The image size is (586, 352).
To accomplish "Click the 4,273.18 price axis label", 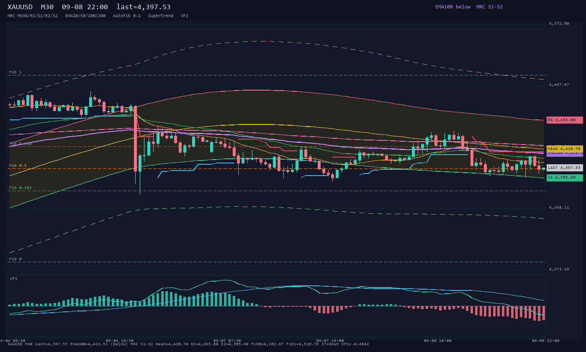I will click(x=559, y=269).
